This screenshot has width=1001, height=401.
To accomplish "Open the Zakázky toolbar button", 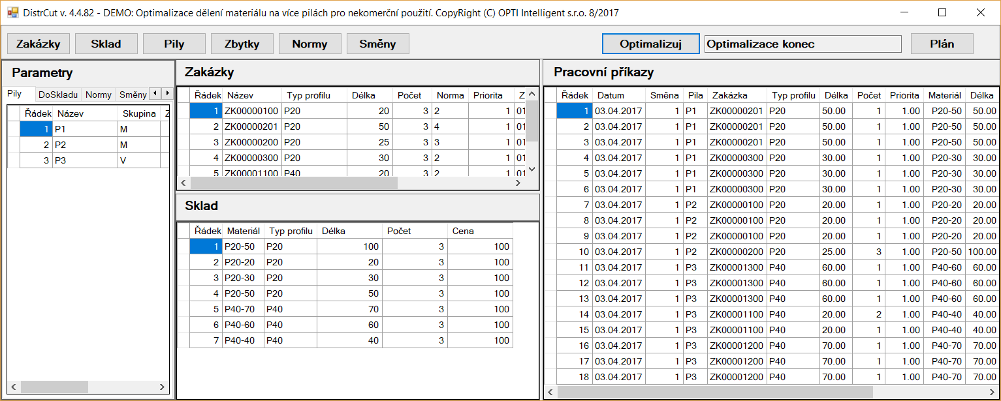I will [x=39, y=44].
